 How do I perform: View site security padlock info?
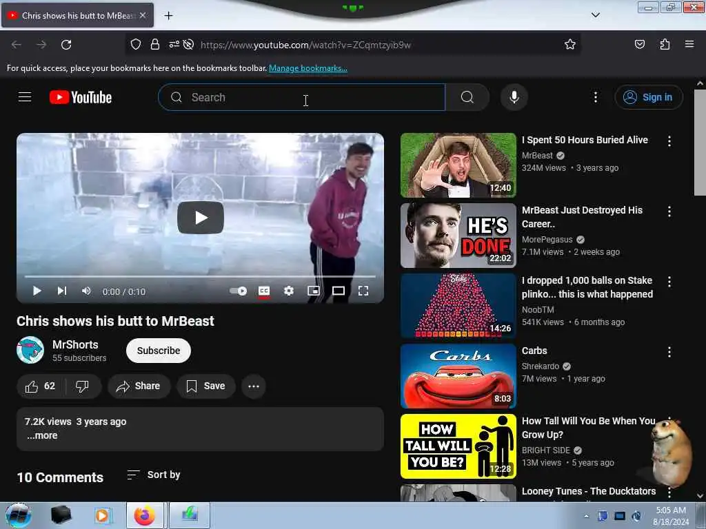(155, 45)
